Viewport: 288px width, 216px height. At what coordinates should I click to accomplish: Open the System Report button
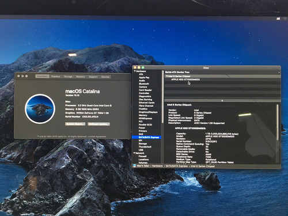tap(75, 124)
